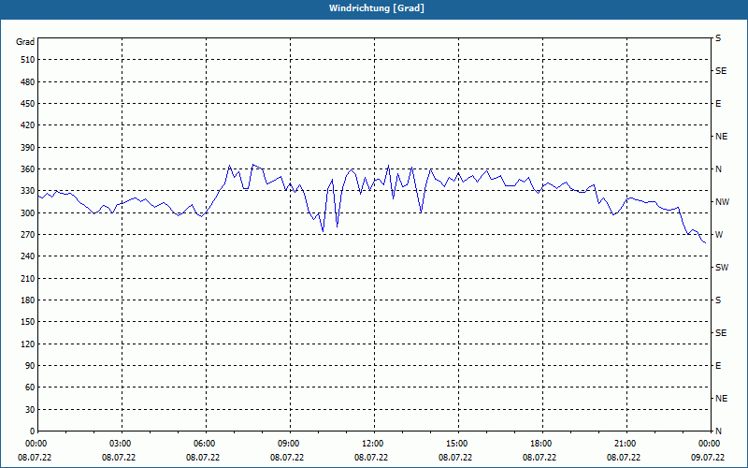The width and height of the screenshot is (748, 468).
Task: Click the "09.07.22" date label
Action: pyautogui.click(x=708, y=458)
